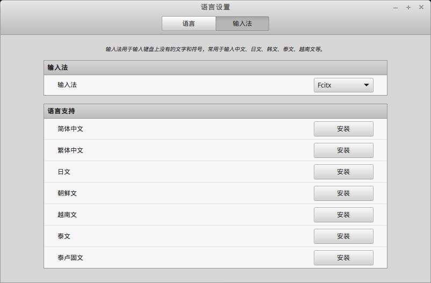Click the 输入法 label beside the dropdown
This screenshot has width=431, height=283.
click(x=67, y=85)
